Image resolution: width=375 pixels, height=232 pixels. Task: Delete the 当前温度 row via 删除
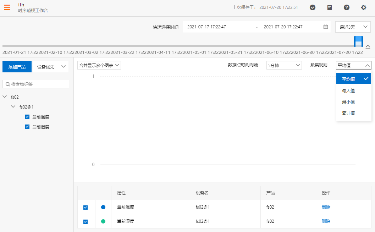click(326, 207)
